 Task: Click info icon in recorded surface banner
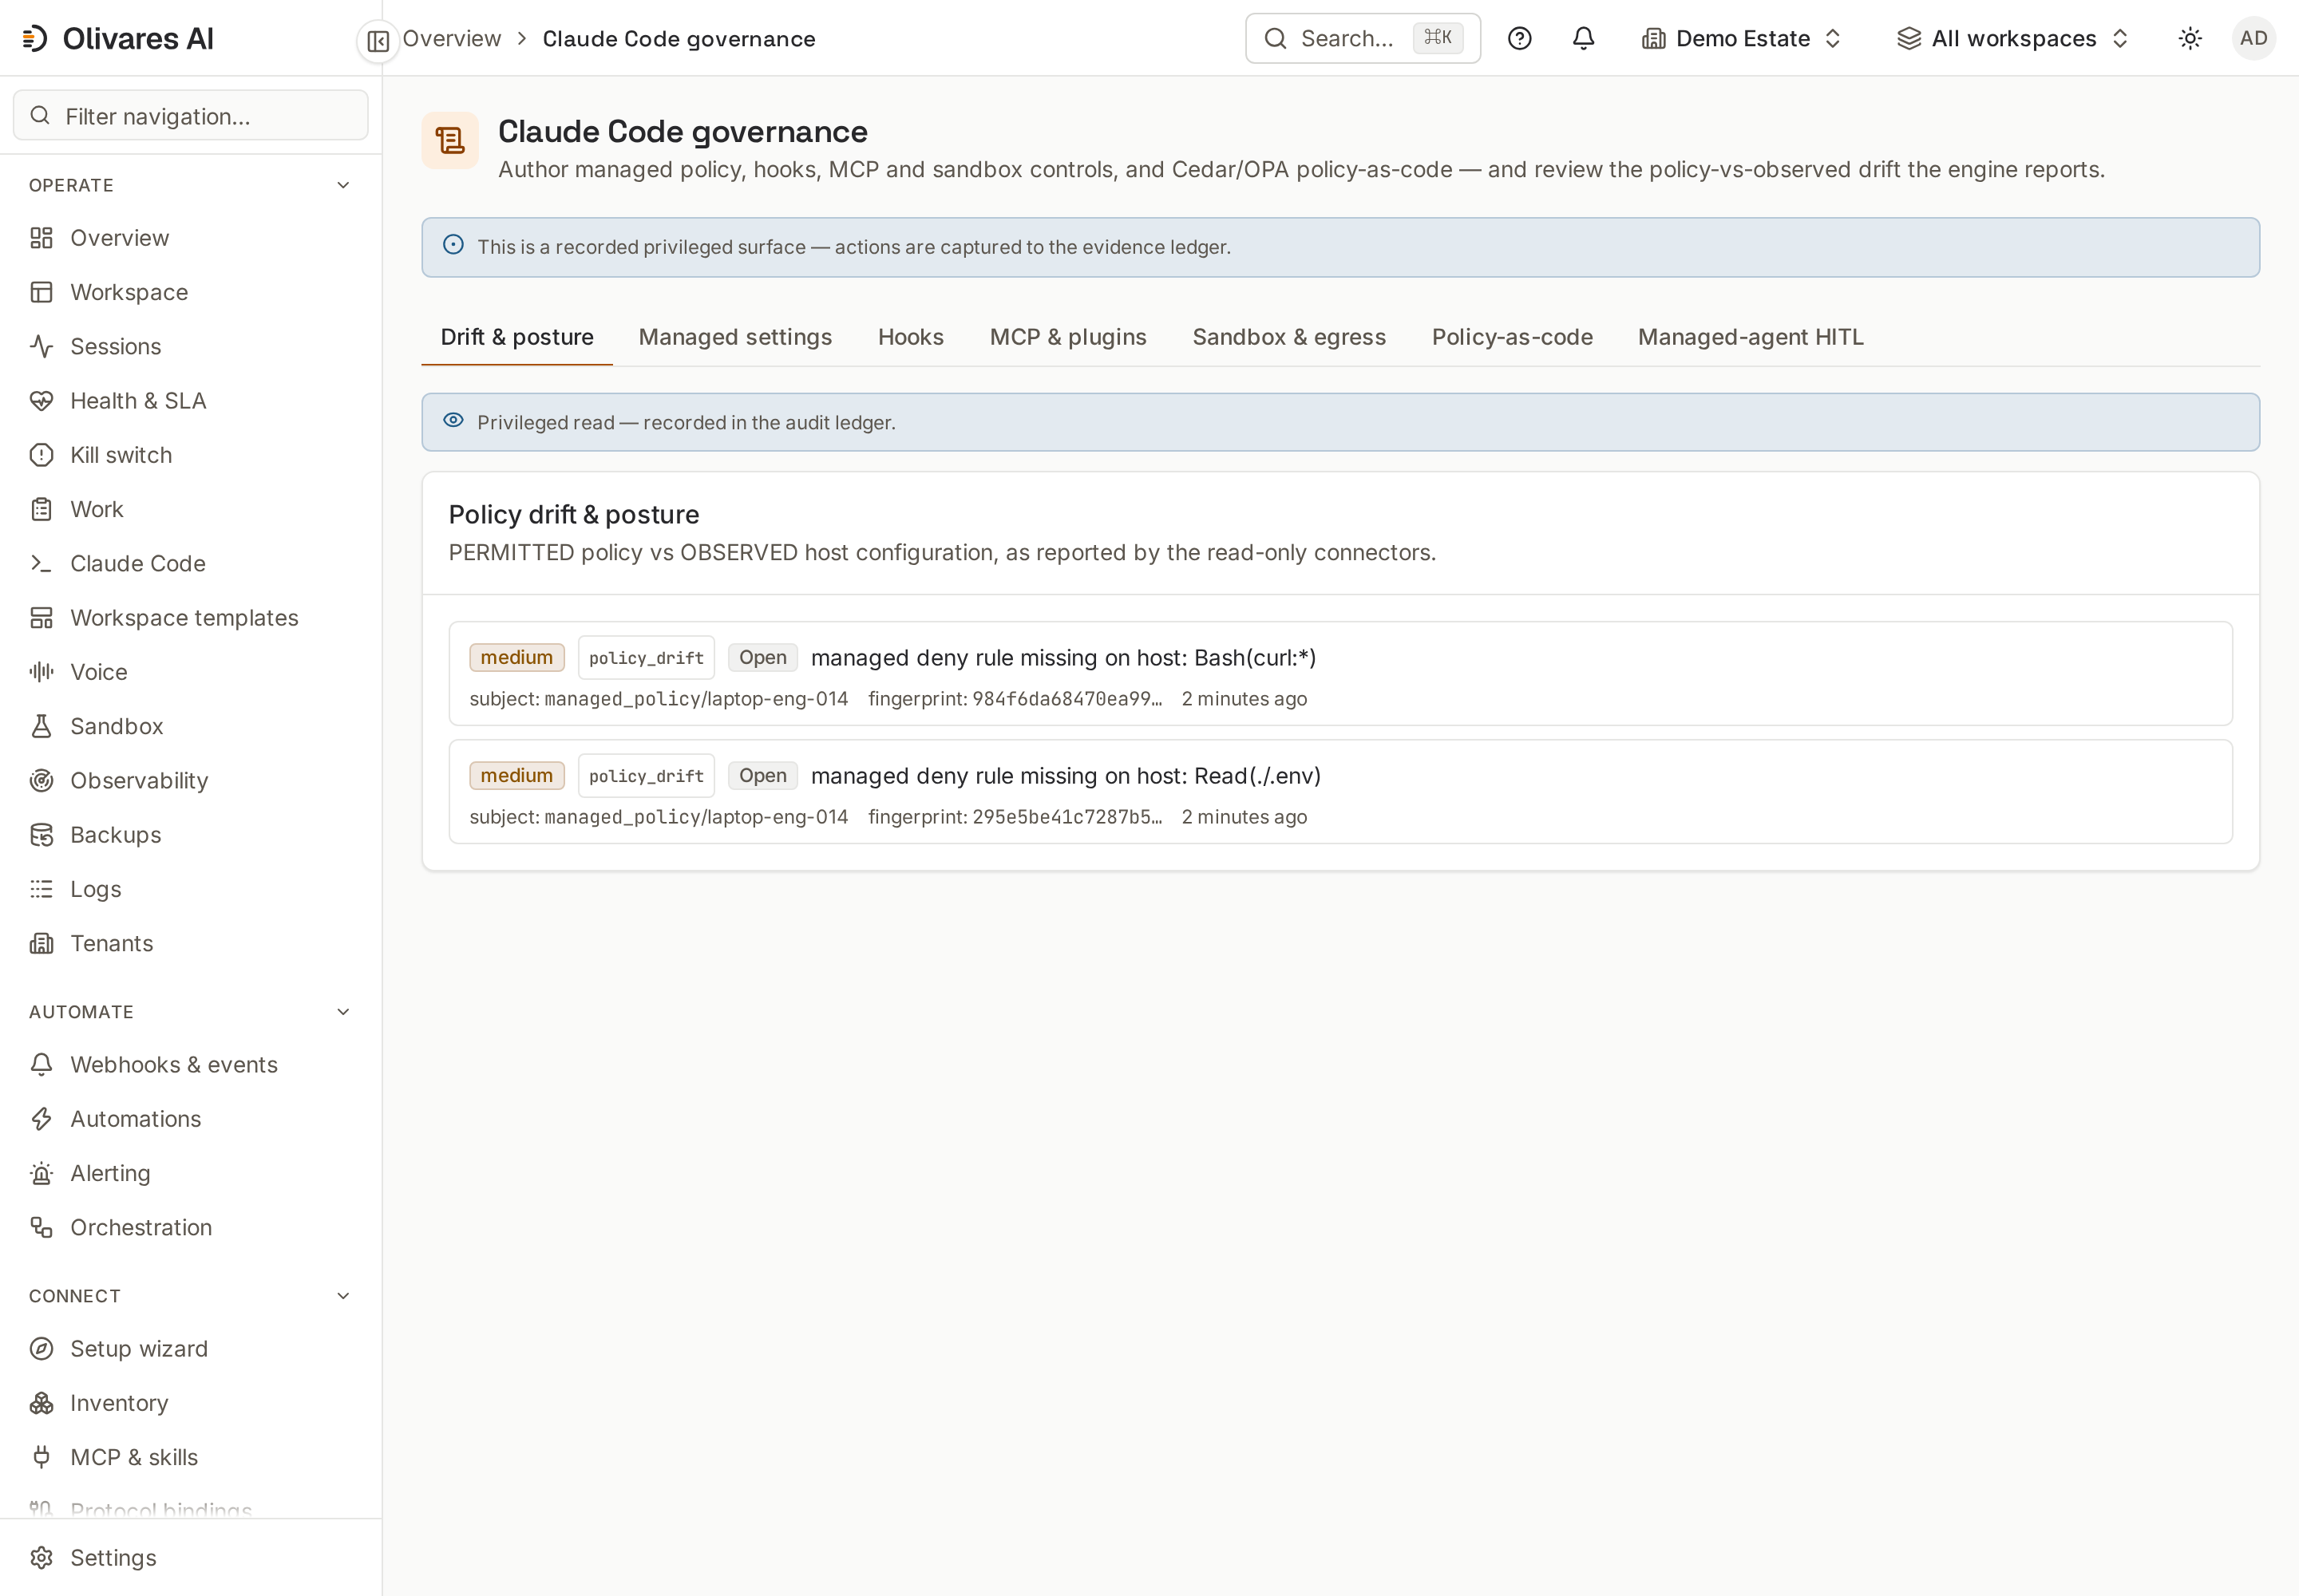pyautogui.click(x=453, y=245)
